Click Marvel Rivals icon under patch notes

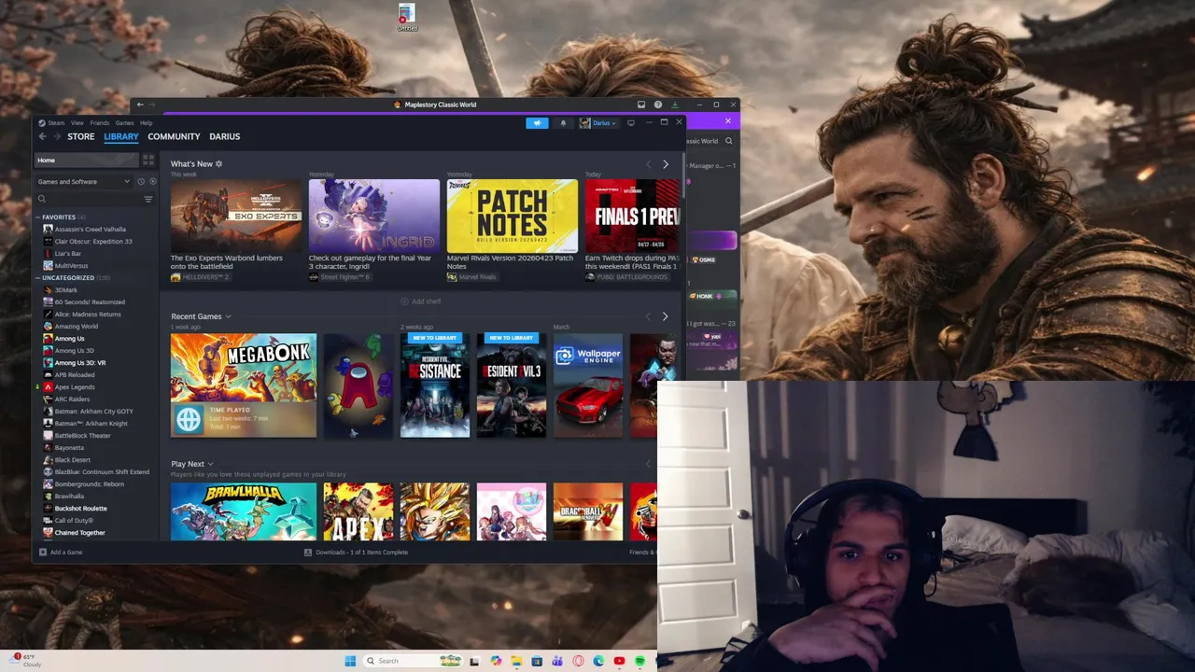pyautogui.click(x=452, y=277)
